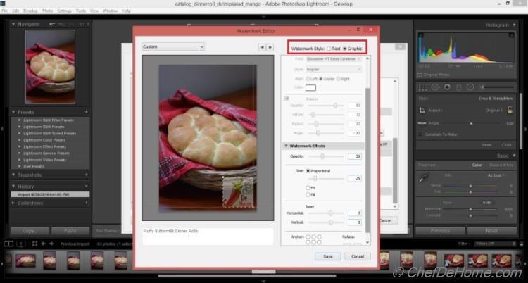528x283 pixels.
Task: Expand the Collections panel
Action: click(13, 203)
